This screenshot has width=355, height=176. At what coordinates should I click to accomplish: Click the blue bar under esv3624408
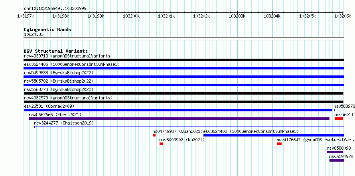point(274,135)
